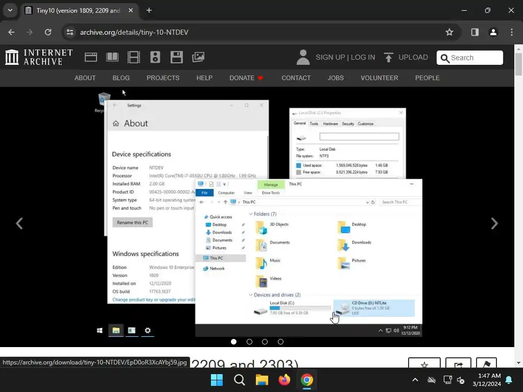Open the Audio speaker icon
The height and width of the screenshot is (392, 523).
tap(155, 57)
